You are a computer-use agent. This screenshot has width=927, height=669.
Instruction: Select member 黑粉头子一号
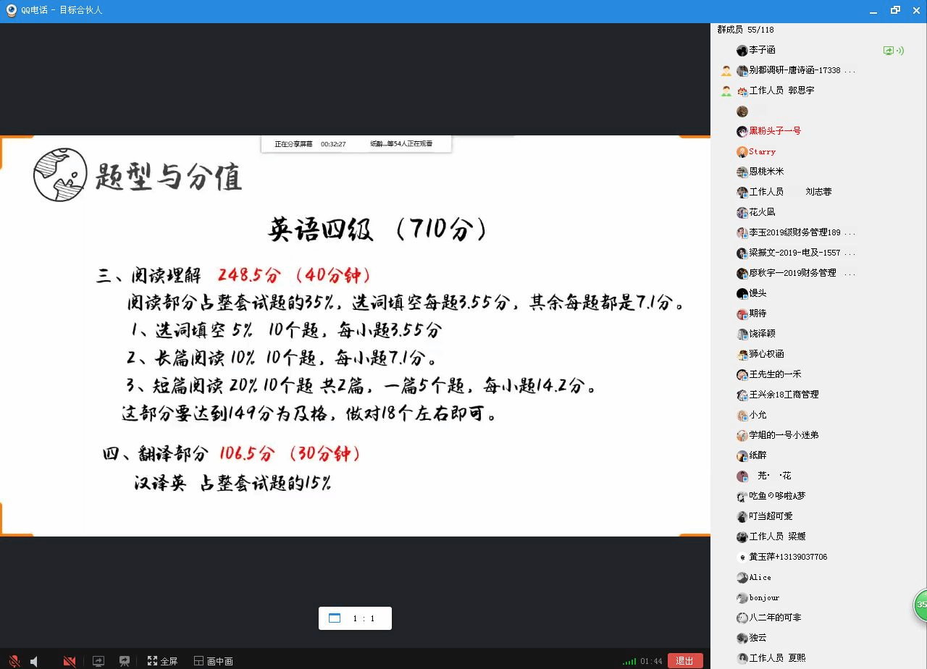coord(774,131)
